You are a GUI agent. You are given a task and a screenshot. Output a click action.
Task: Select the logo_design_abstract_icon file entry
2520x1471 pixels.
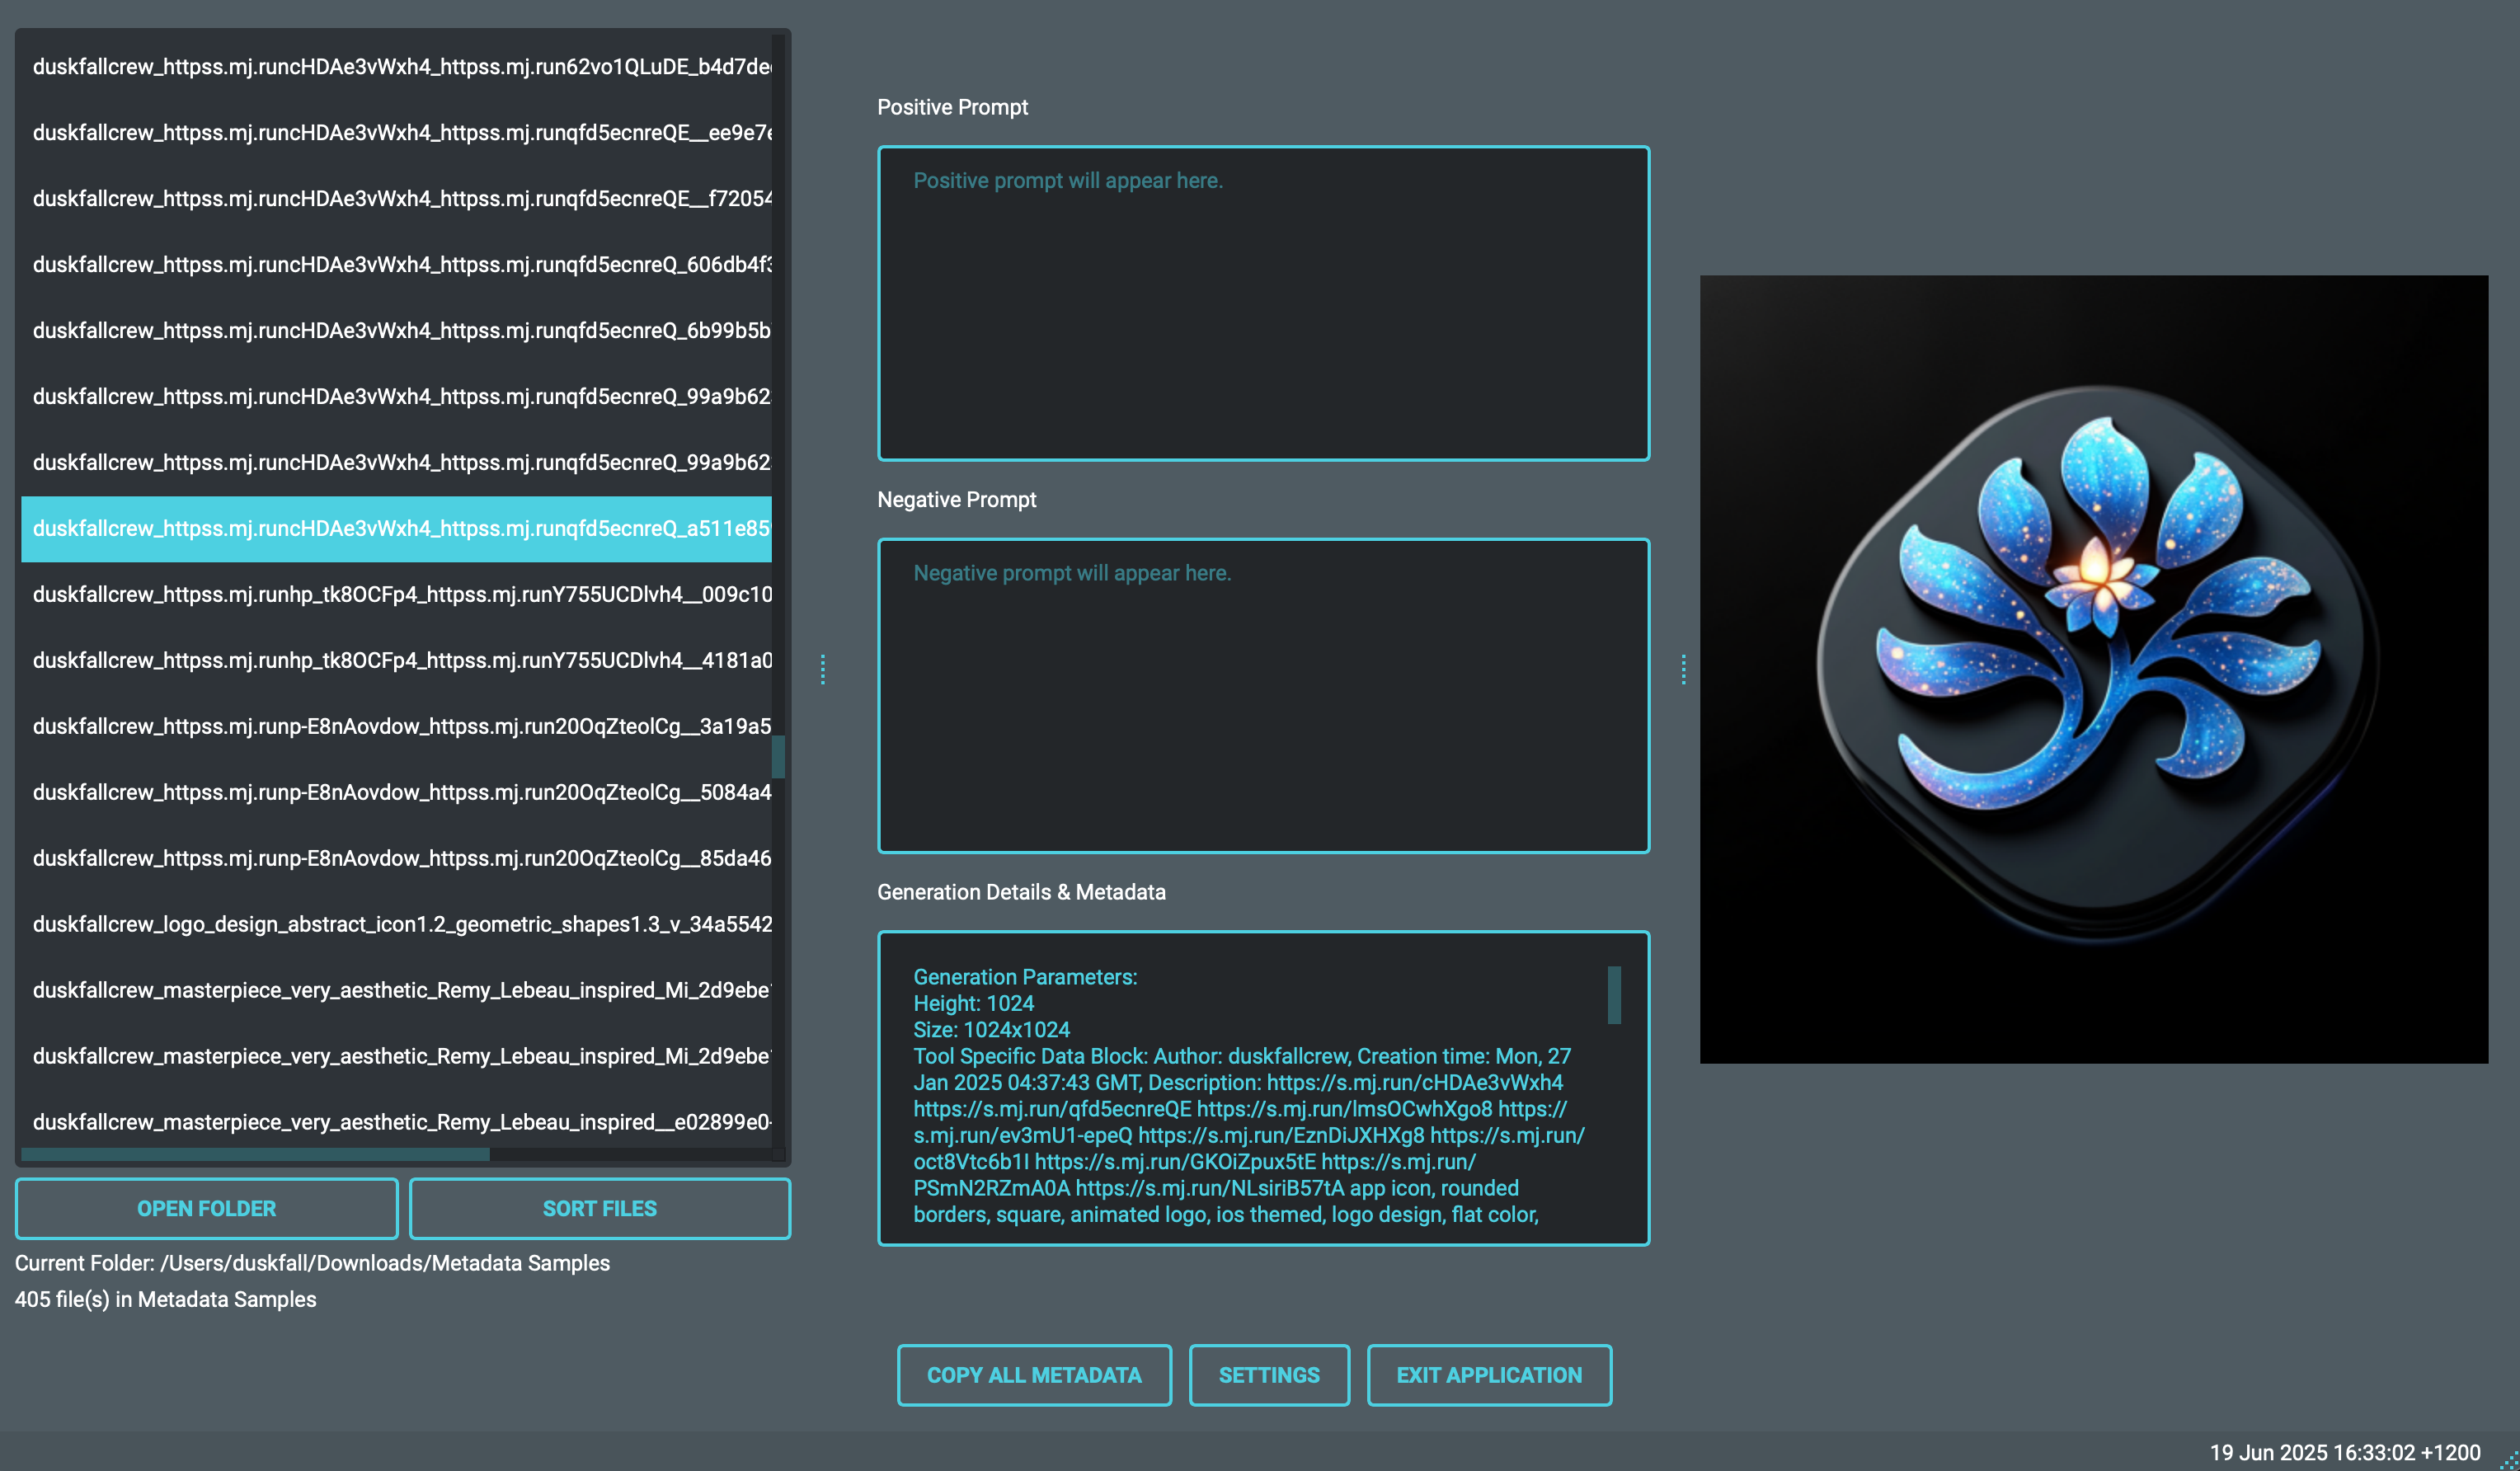tap(400, 924)
